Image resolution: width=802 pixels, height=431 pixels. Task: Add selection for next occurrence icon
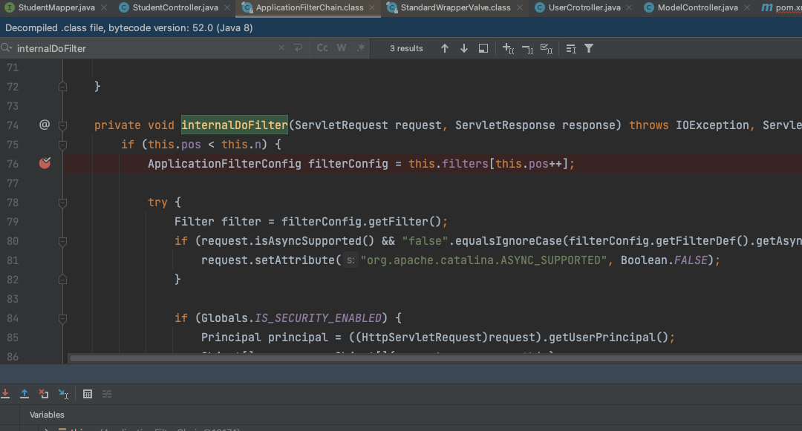click(x=508, y=48)
